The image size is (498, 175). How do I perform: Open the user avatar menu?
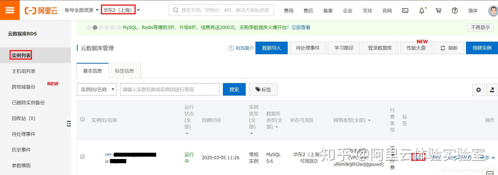(x=493, y=11)
